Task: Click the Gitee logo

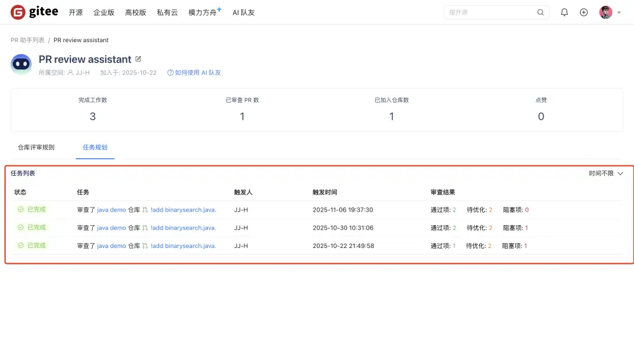Action: click(x=35, y=12)
